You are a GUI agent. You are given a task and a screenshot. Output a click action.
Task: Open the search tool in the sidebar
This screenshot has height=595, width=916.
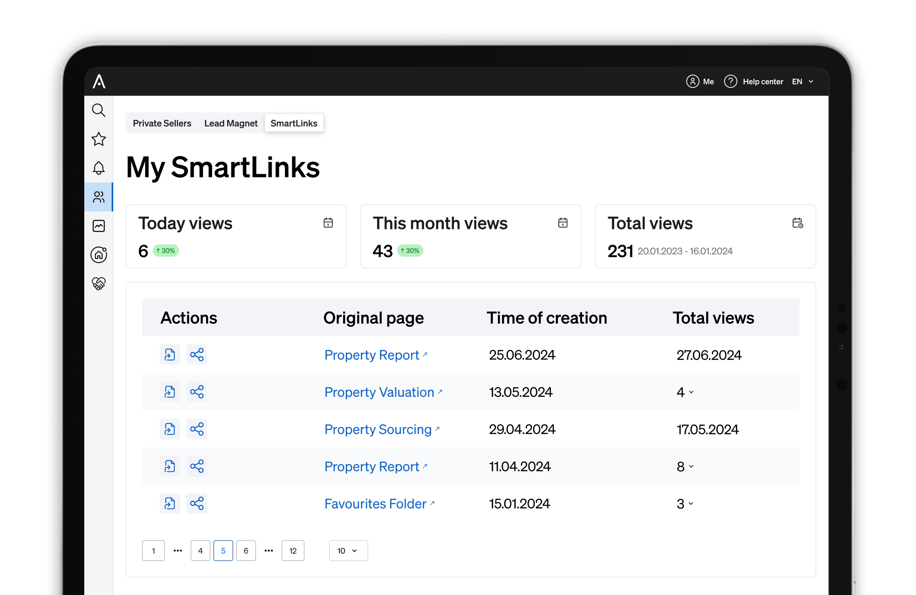point(98,110)
